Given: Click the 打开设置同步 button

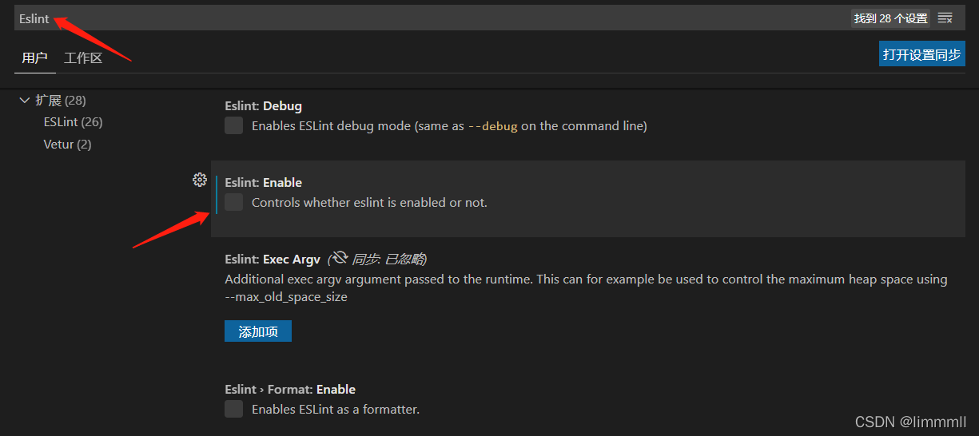Looking at the screenshot, I should 921,54.
